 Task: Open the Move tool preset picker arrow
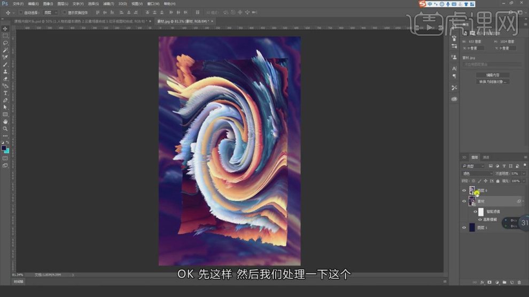[13, 13]
